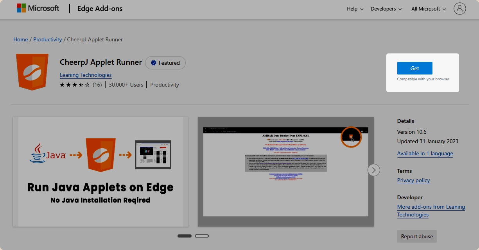Click the Featured badge
This screenshot has height=250, width=479.
pyautogui.click(x=165, y=63)
